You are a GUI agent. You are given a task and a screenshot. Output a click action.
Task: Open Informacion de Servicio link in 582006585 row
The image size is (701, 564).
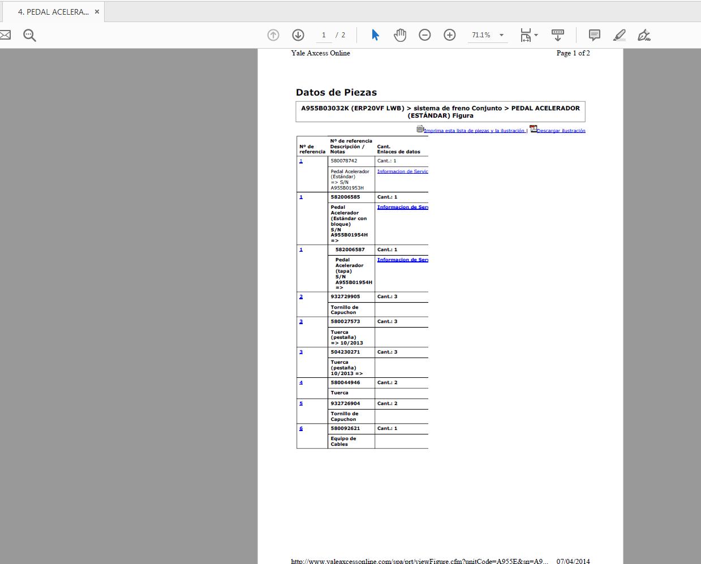[402, 207]
